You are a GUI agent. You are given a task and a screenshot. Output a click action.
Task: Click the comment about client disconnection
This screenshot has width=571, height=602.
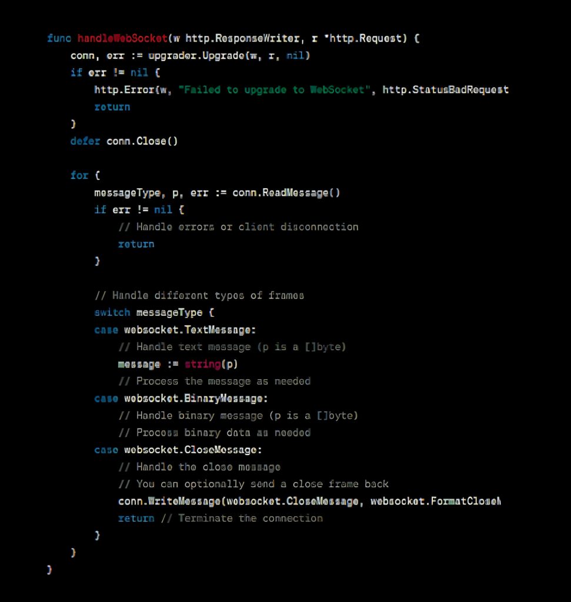coord(239,227)
